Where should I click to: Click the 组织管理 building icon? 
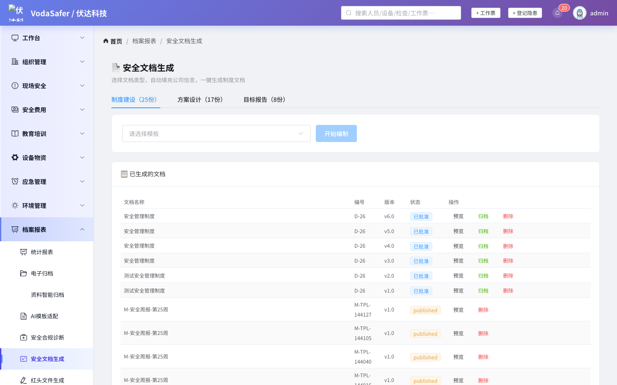coord(15,62)
